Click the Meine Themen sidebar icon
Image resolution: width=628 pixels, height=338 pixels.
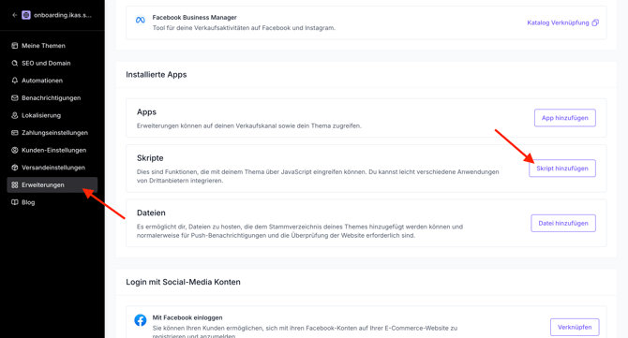click(x=15, y=46)
